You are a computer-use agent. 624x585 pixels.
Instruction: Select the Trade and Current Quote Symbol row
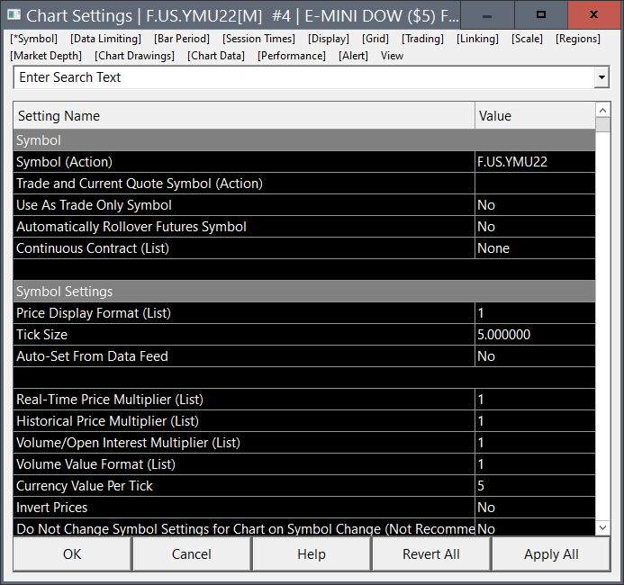coord(304,184)
